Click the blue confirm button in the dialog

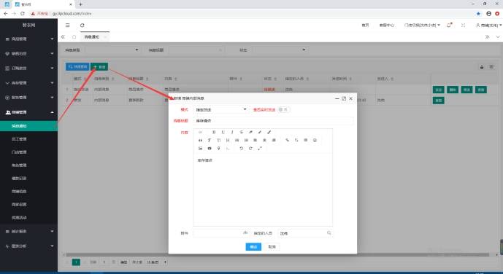click(253, 246)
